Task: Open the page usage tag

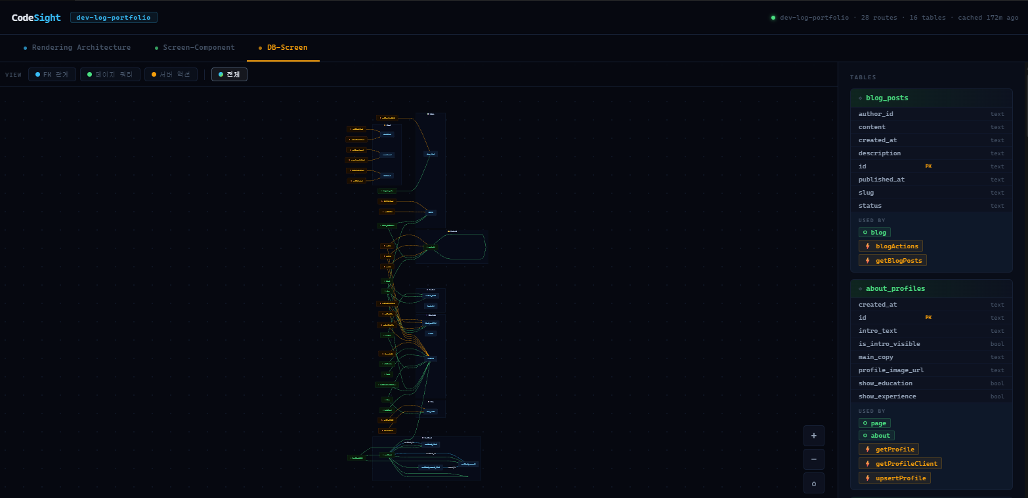Action: click(x=874, y=423)
